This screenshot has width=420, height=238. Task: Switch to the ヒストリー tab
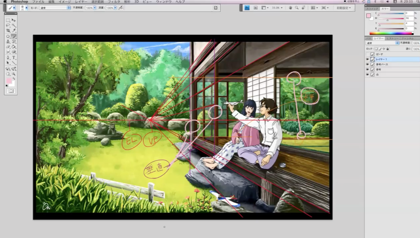coord(392,38)
